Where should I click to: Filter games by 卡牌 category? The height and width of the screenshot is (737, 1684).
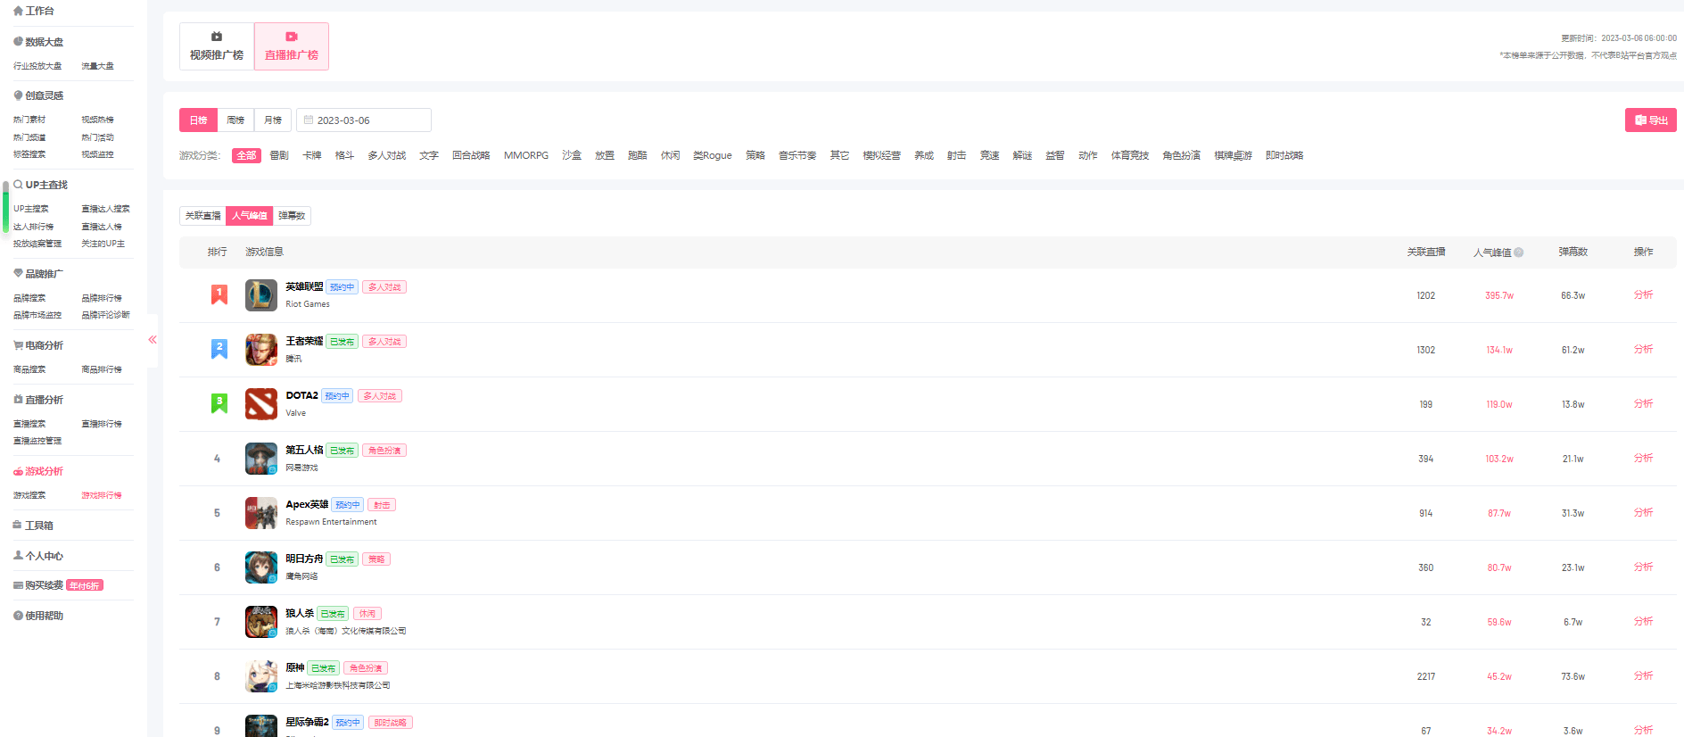coord(311,155)
